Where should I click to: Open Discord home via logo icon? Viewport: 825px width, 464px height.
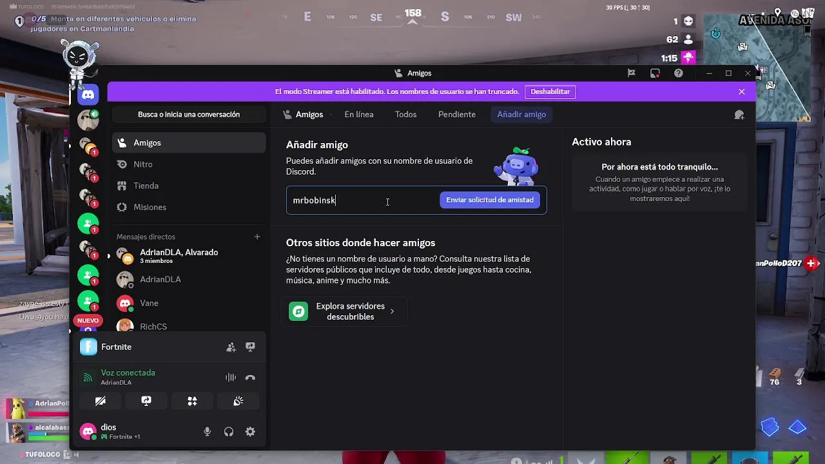(x=88, y=95)
